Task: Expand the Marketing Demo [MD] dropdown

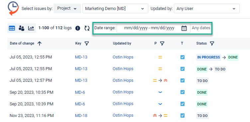Action: pyautogui.click(x=115, y=8)
